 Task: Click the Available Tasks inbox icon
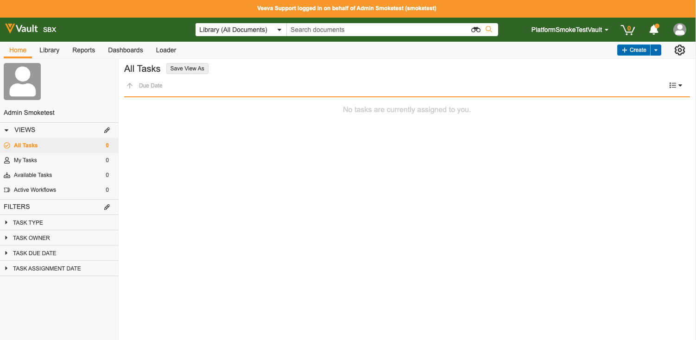click(7, 175)
